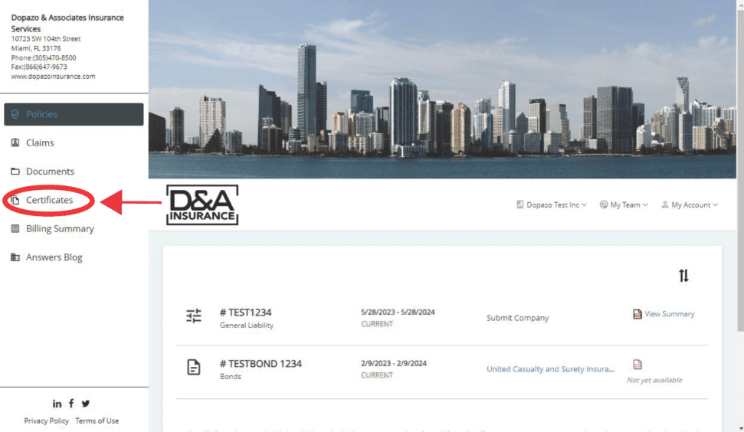
Task: Click the View Summary link
Action: [669, 314]
